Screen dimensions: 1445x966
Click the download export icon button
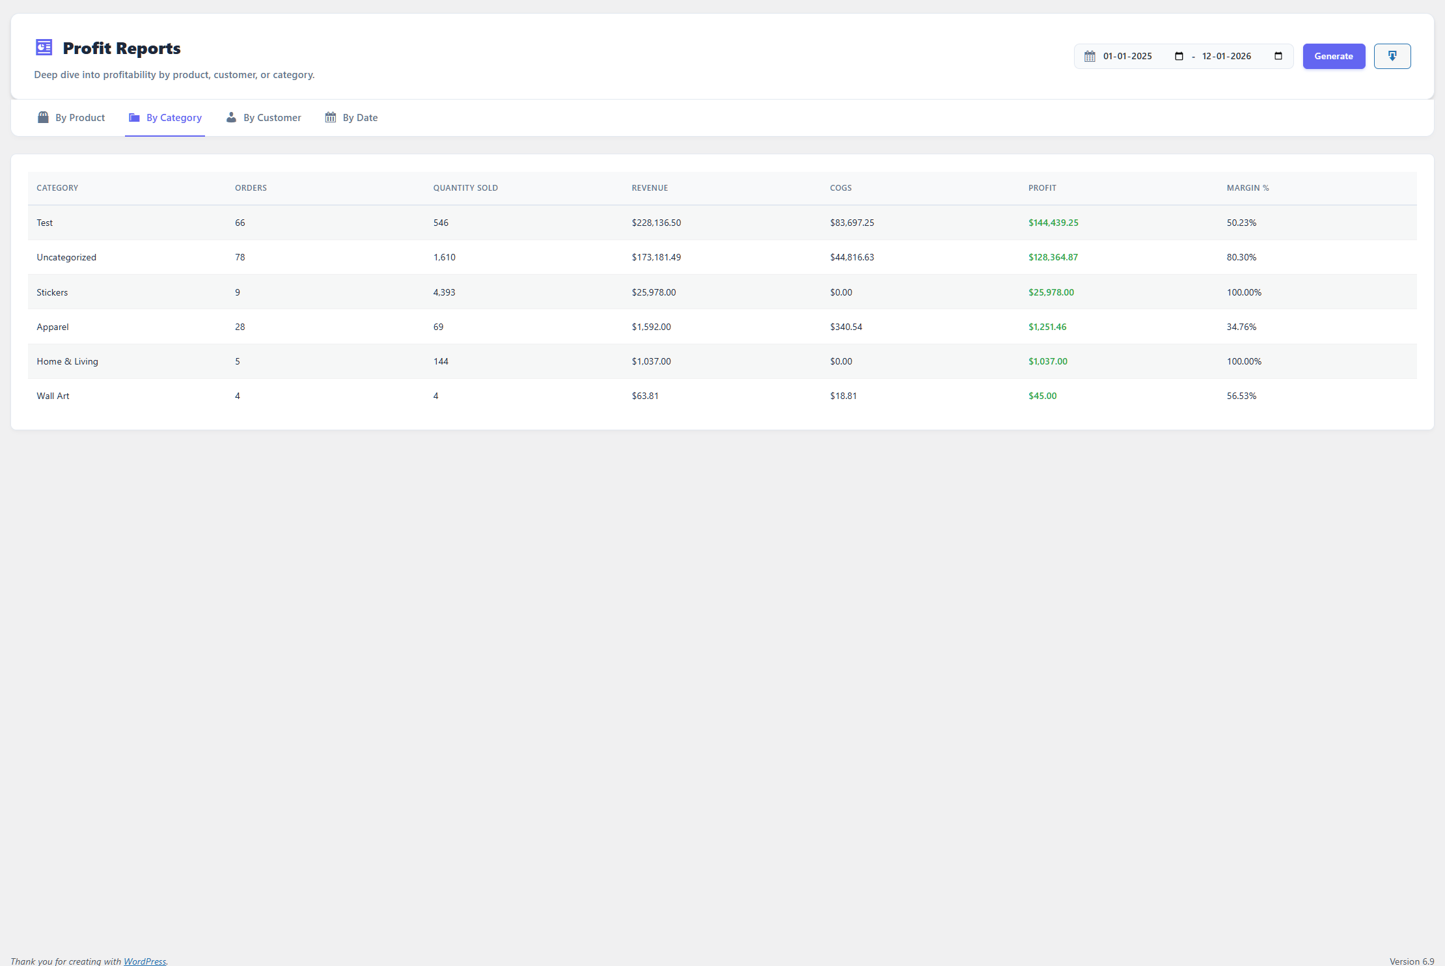point(1392,56)
